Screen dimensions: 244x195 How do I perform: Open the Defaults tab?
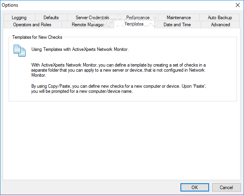tap(51, 18)
